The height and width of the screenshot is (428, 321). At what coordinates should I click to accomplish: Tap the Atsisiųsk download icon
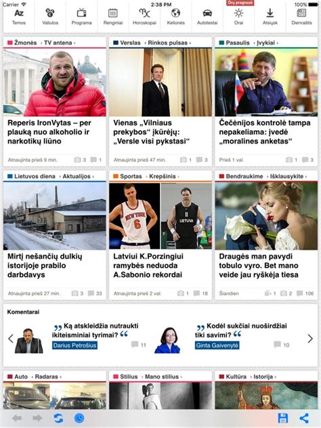click(270, 13)
